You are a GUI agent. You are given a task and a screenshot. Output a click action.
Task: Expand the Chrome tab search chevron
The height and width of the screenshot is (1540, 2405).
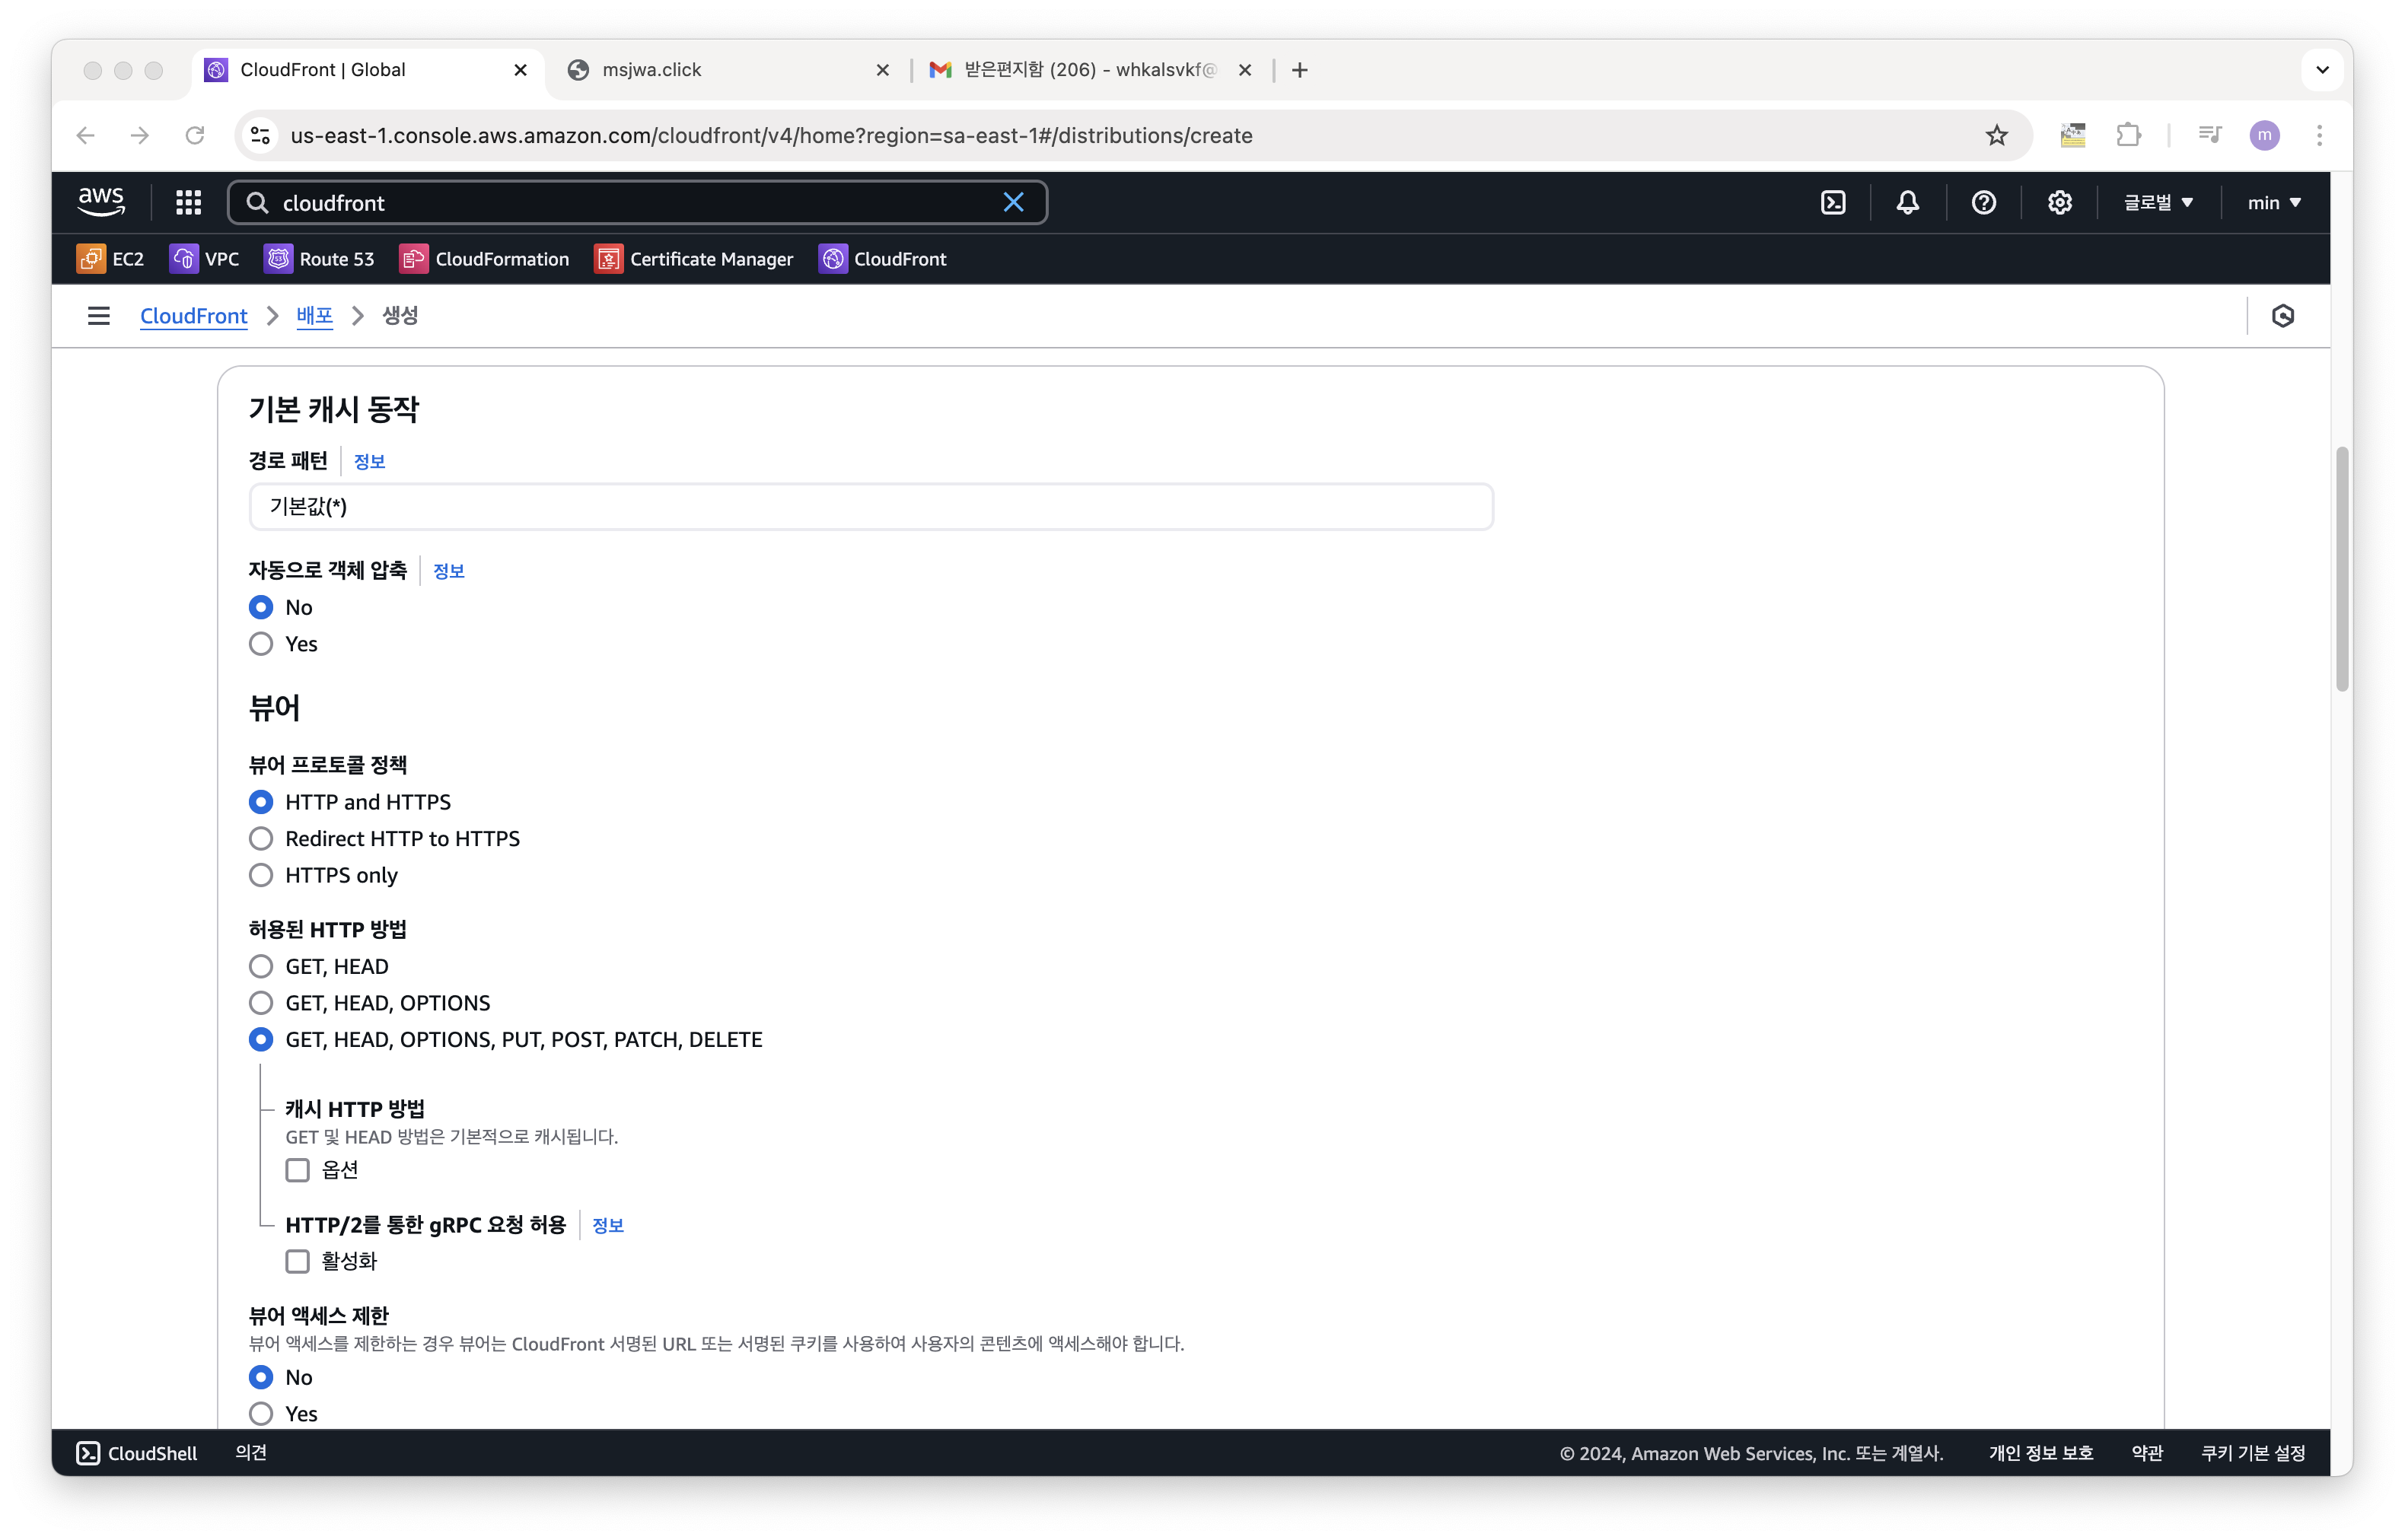pos(2322,70)
